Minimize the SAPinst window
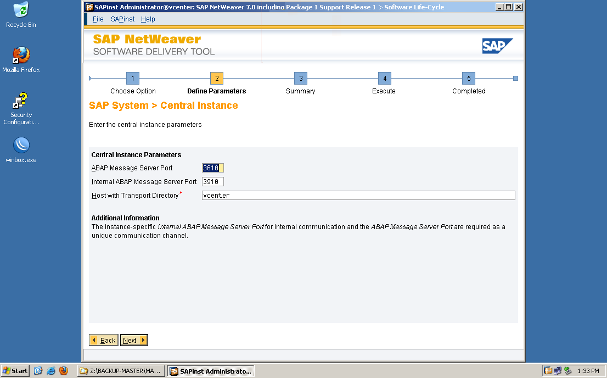This screenshot has height=378, width=607. click(x=499, y=7)
